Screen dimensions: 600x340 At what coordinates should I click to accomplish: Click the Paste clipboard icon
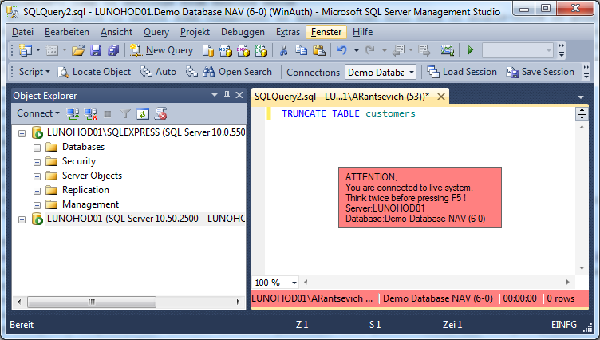pos(319,50)
